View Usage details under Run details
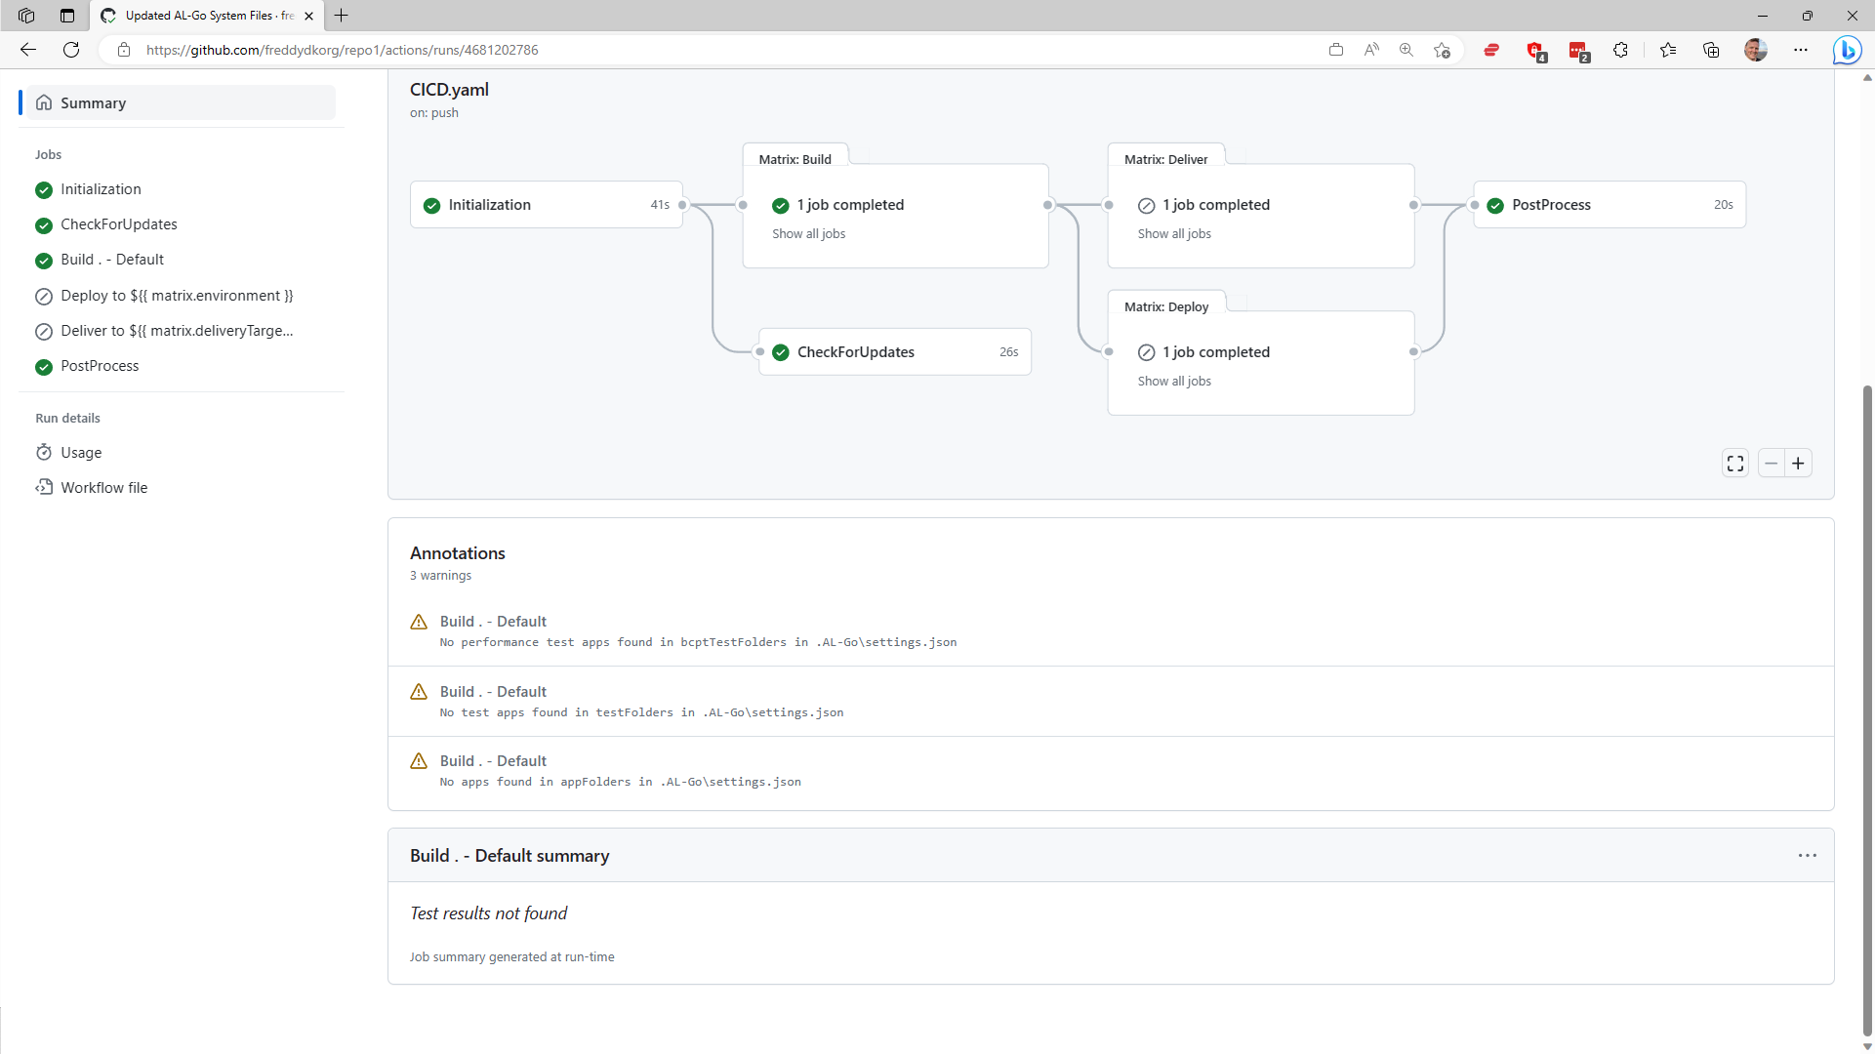1875x1054 pixels. coord(80,452)
